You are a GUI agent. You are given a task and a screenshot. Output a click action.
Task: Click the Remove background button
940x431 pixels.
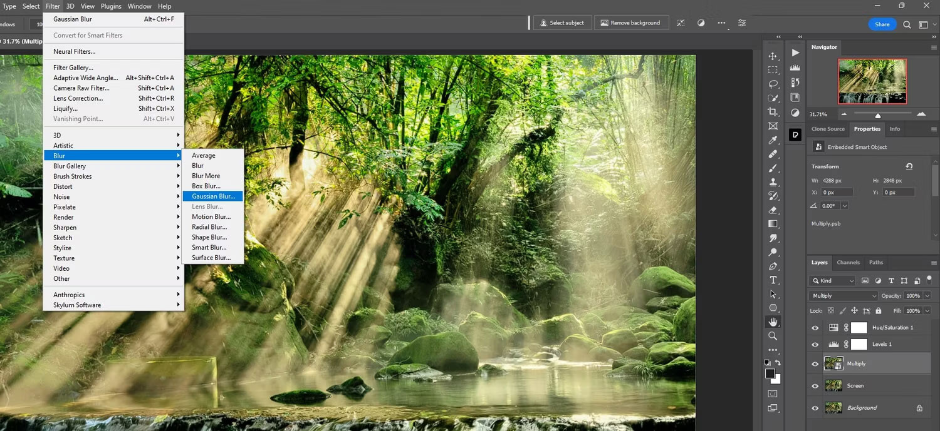631,23
